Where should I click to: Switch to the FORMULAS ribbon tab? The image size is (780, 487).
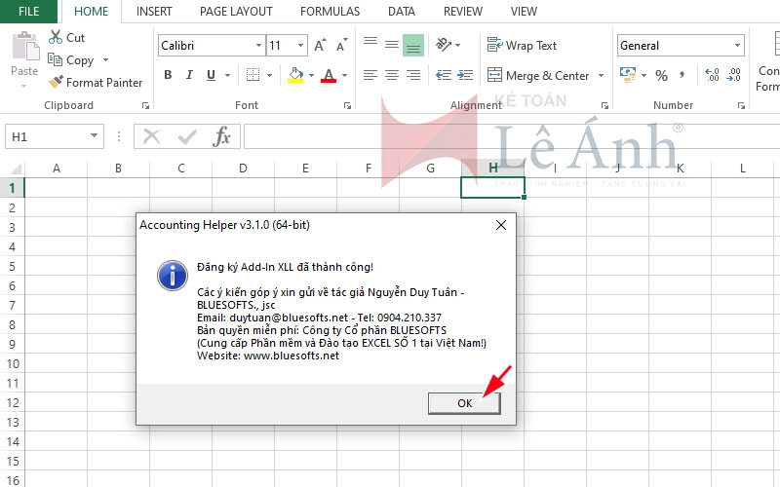point(330,12)
